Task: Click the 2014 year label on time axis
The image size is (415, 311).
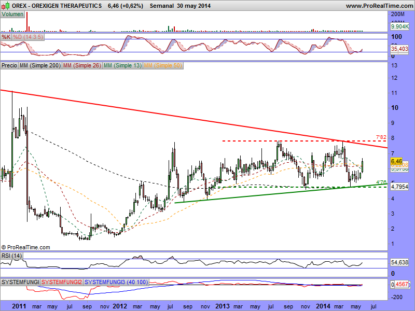Action: 323,306
